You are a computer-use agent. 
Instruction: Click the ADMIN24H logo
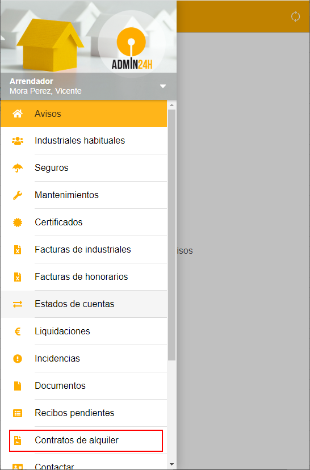tap(132, 48)
